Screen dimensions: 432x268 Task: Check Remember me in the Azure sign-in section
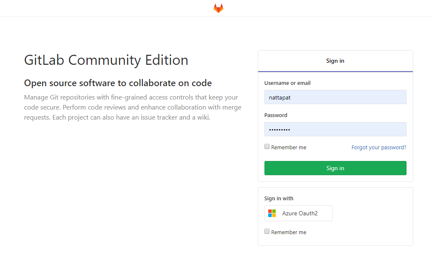point(267,231)
